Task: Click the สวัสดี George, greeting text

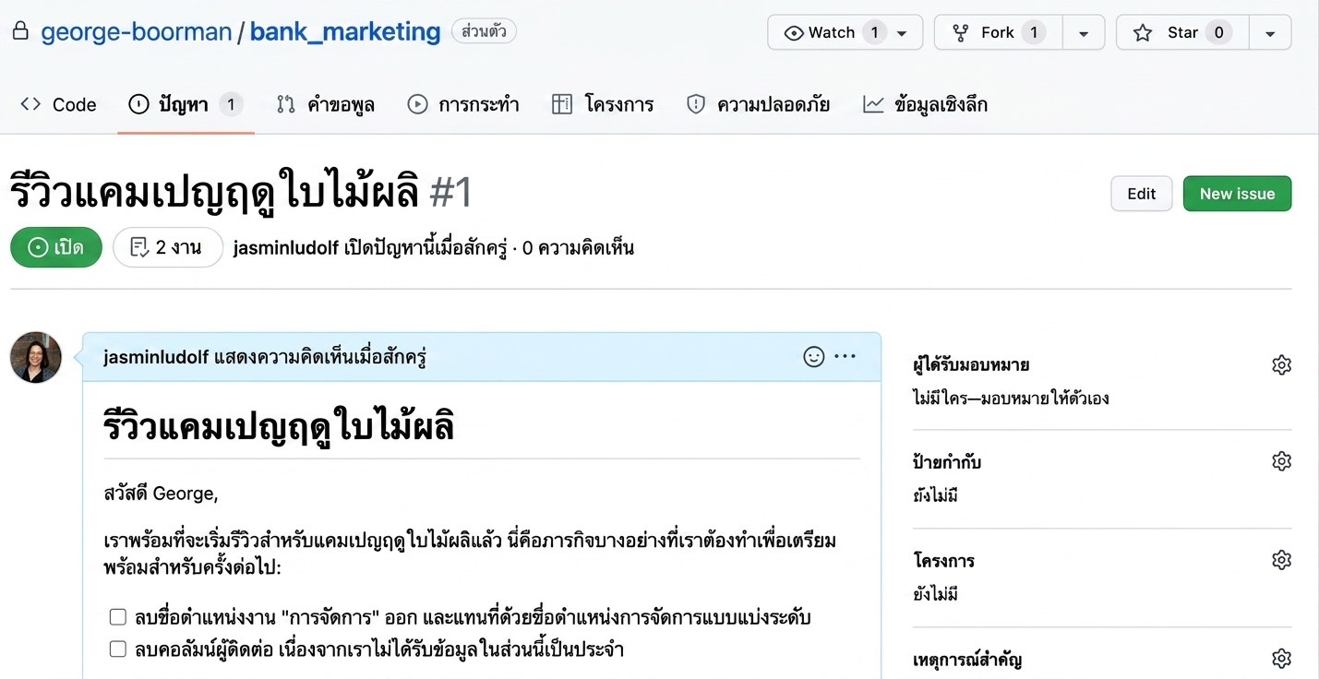Action: click(161, 494)
